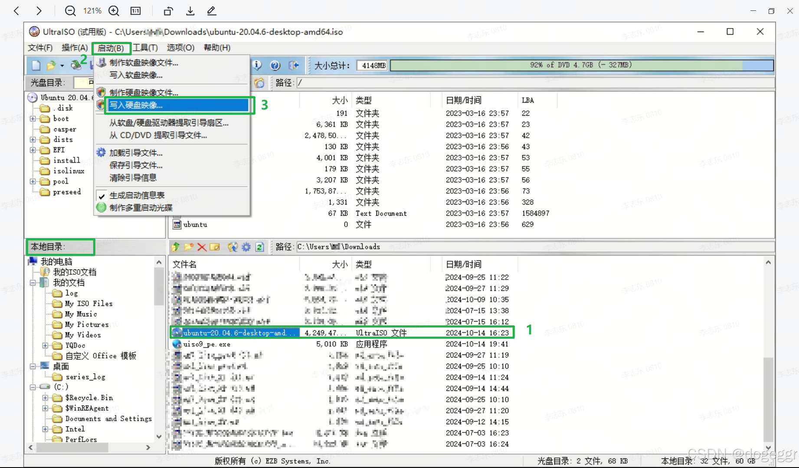Click the LBA column header
The height and width of the screenshot is (468, 799).
click(x=537, y=101)
